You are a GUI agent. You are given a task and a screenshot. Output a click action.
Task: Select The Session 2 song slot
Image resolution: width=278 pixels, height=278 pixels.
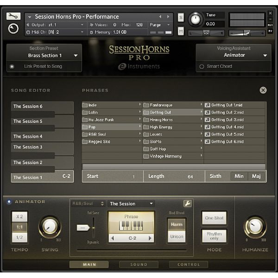coord(42,163)
